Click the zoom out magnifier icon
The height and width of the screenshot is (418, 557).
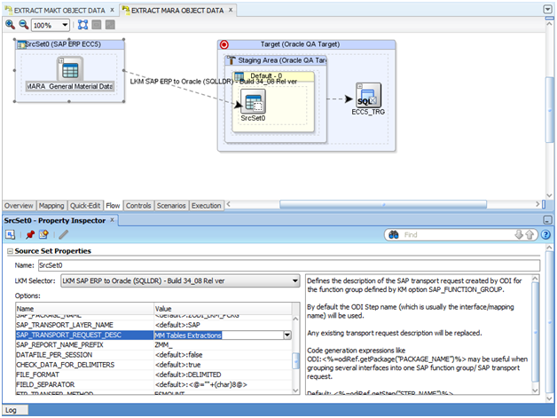(23, 25)
